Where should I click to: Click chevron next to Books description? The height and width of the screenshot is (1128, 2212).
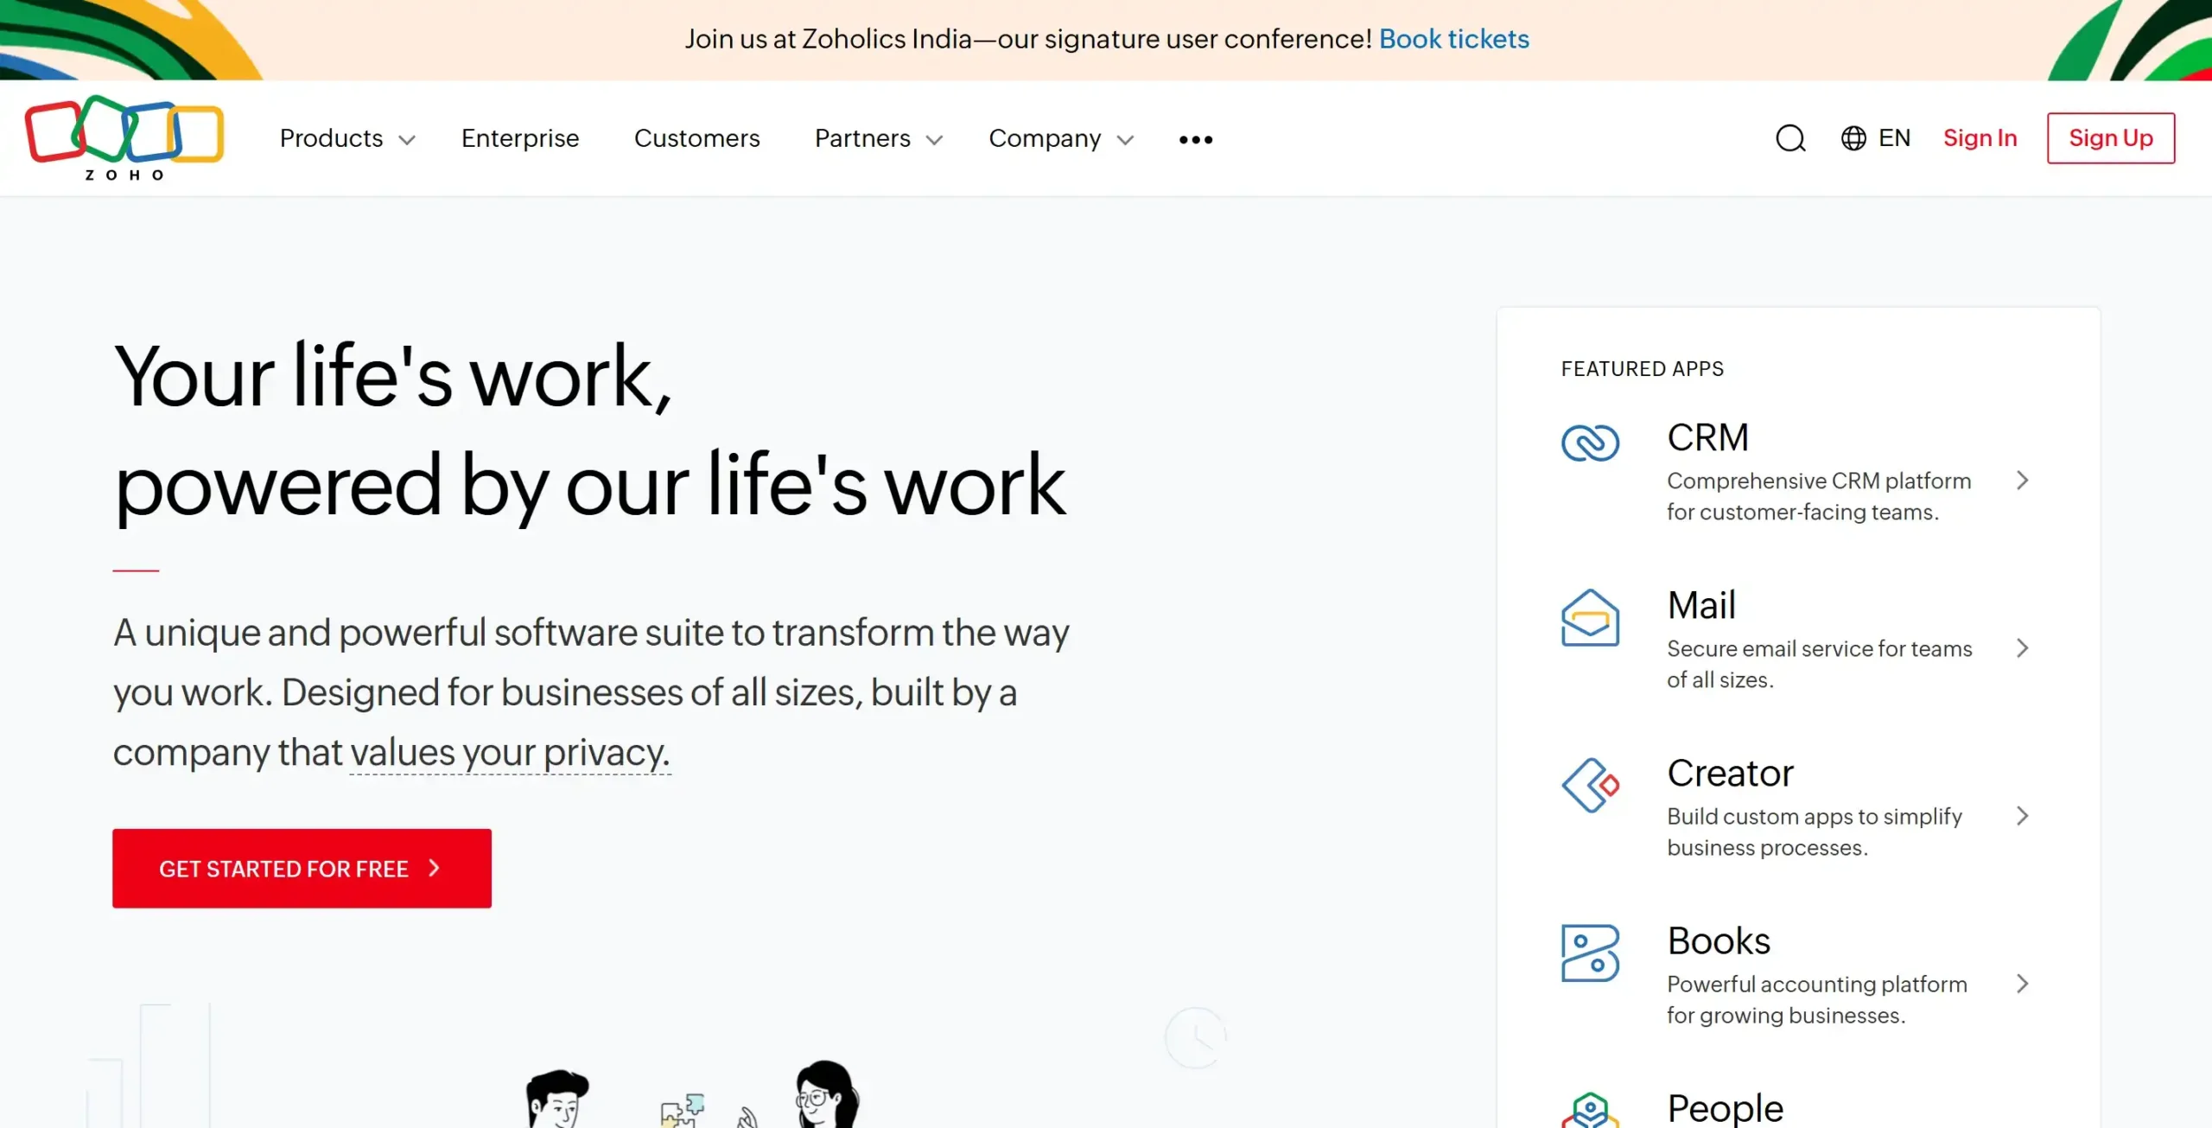pos(2022,984)
